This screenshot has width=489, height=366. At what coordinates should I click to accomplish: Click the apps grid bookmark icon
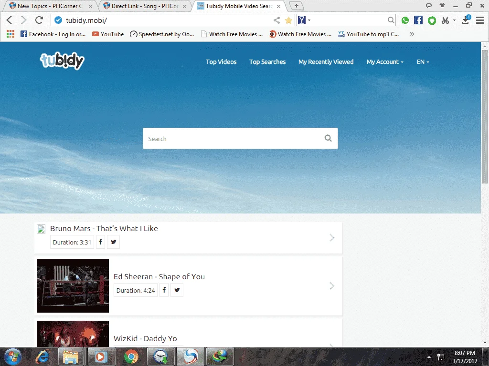coord(11,34)
